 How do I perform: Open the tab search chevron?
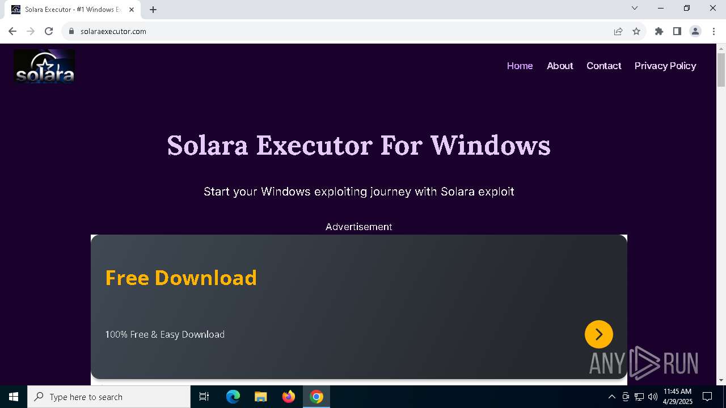pos(635,8)
